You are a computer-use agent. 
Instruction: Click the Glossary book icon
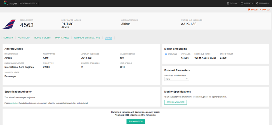pyautogui.click(x=228, y=3)
